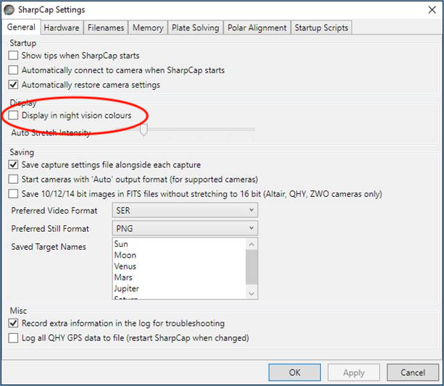Toggle 'Save capture settings file alongside each capture'
The width and height of the screenshot is (444, 386).
point(14,165)
